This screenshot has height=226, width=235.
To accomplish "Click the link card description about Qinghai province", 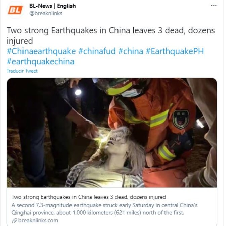I will click(104, 209).
